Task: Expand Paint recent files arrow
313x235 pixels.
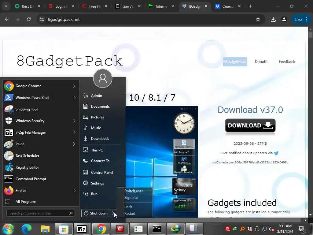Action: click(75, 144)
